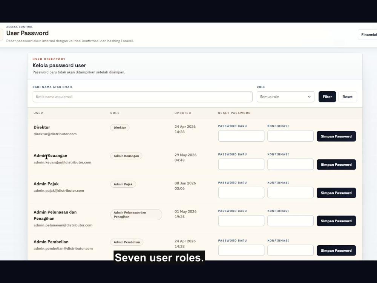The image size is (377, 283).
Task: Click Password Baru field for Admin Pembelian
Action: [241, 250]
